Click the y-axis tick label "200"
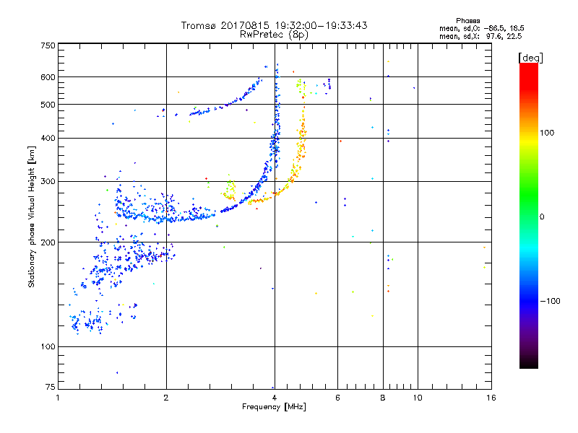Viewport: 578px width, 433px height. pos(48,242)
